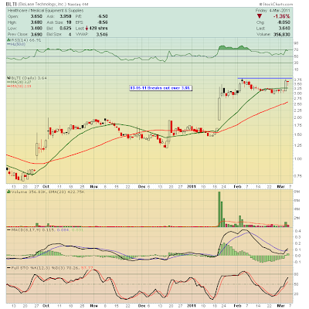
Task: Click the Oct label on price date axis
Action: tap(46, 186)
